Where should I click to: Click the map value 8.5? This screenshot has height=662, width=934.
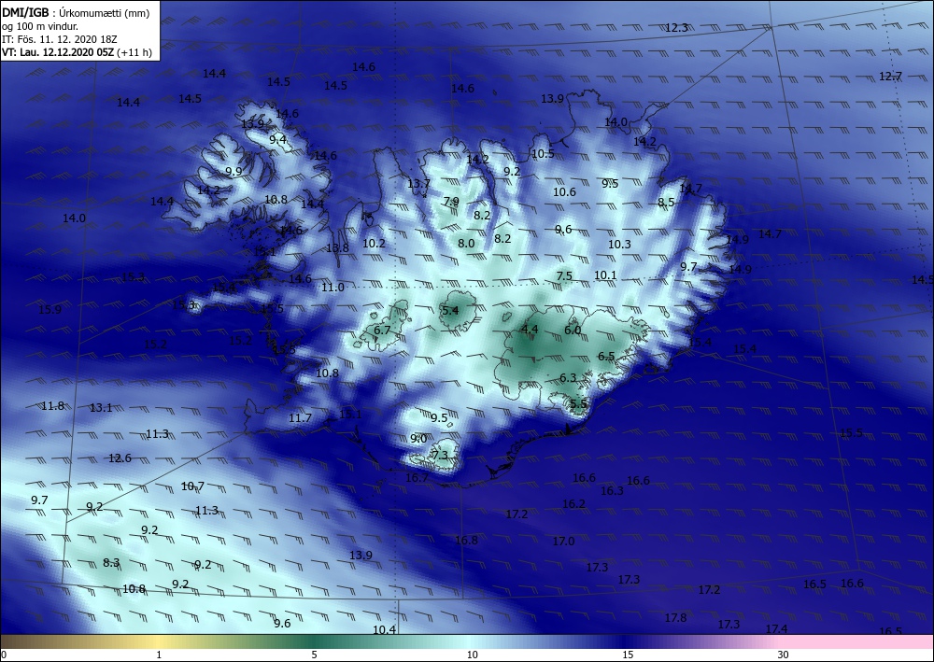pos(666,203)
